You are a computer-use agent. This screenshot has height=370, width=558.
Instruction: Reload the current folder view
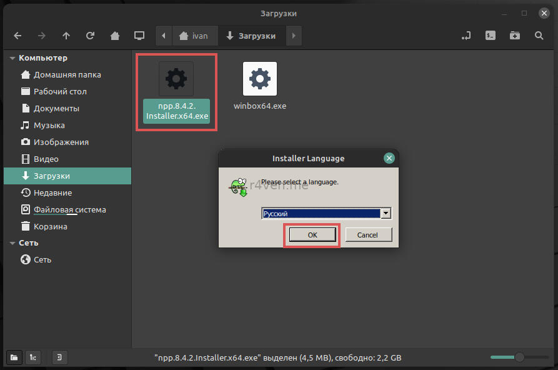[91, 36]
